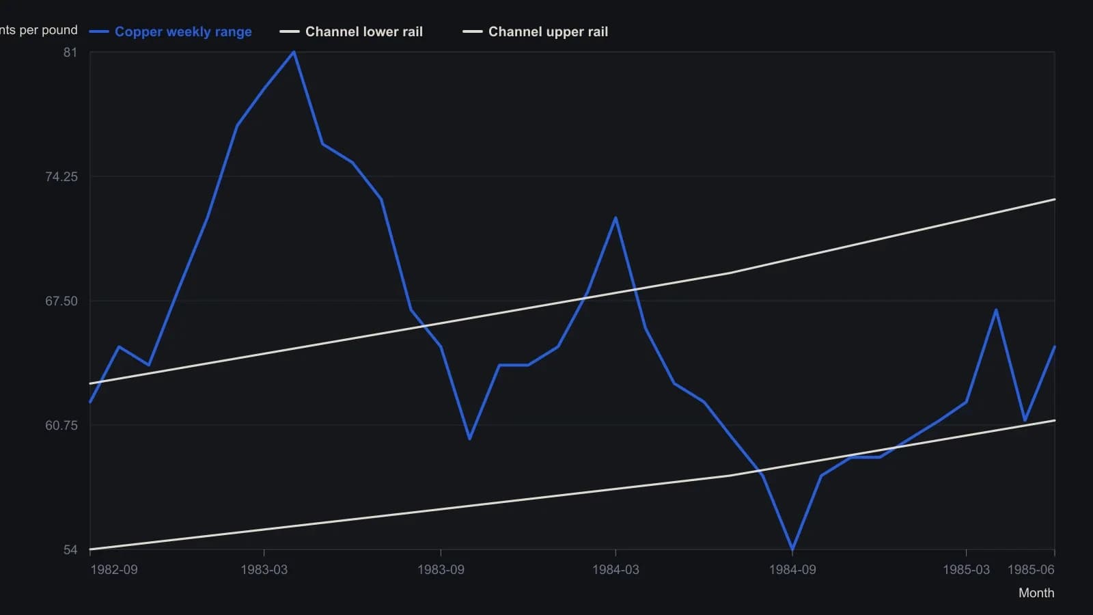Toggle the Copper weekly range legend entry

pos(171,31)
